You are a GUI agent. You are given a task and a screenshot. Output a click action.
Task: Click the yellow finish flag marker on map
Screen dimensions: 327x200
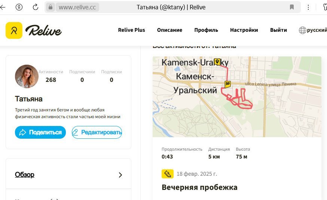[x=227, y=84]
